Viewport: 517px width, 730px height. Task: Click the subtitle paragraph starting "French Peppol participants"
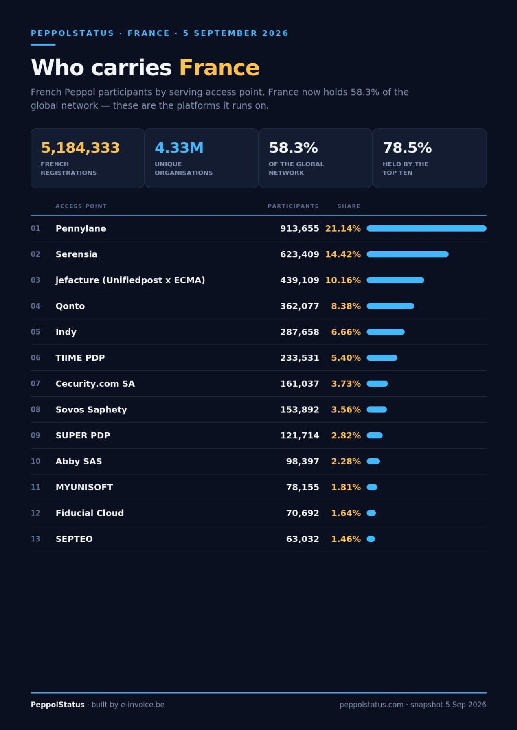[220, 99]
